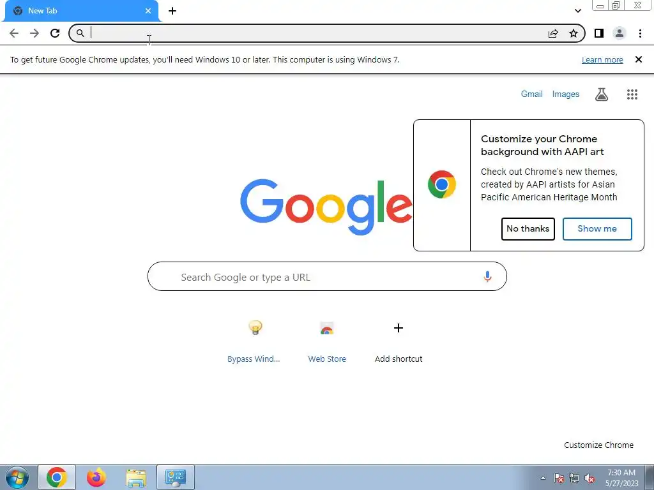The height and width of the screenshot is (490, 654).
Task: Open the profile avatar menu
Action: tap(620, 33)
